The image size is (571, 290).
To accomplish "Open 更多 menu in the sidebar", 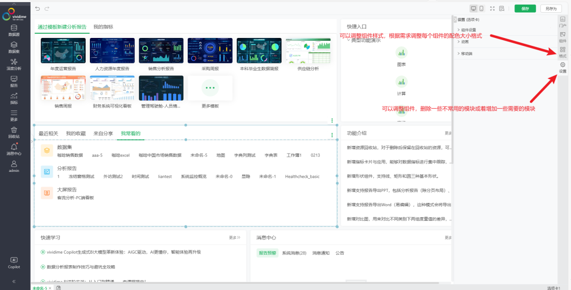I will [x=14, y=116].
